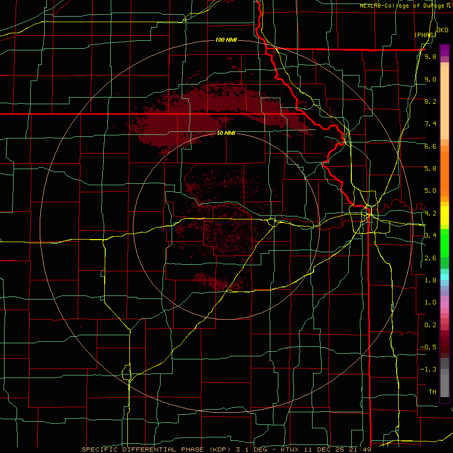
Task: Pick the orange segment of the color bar
Action: click(444, 174)
